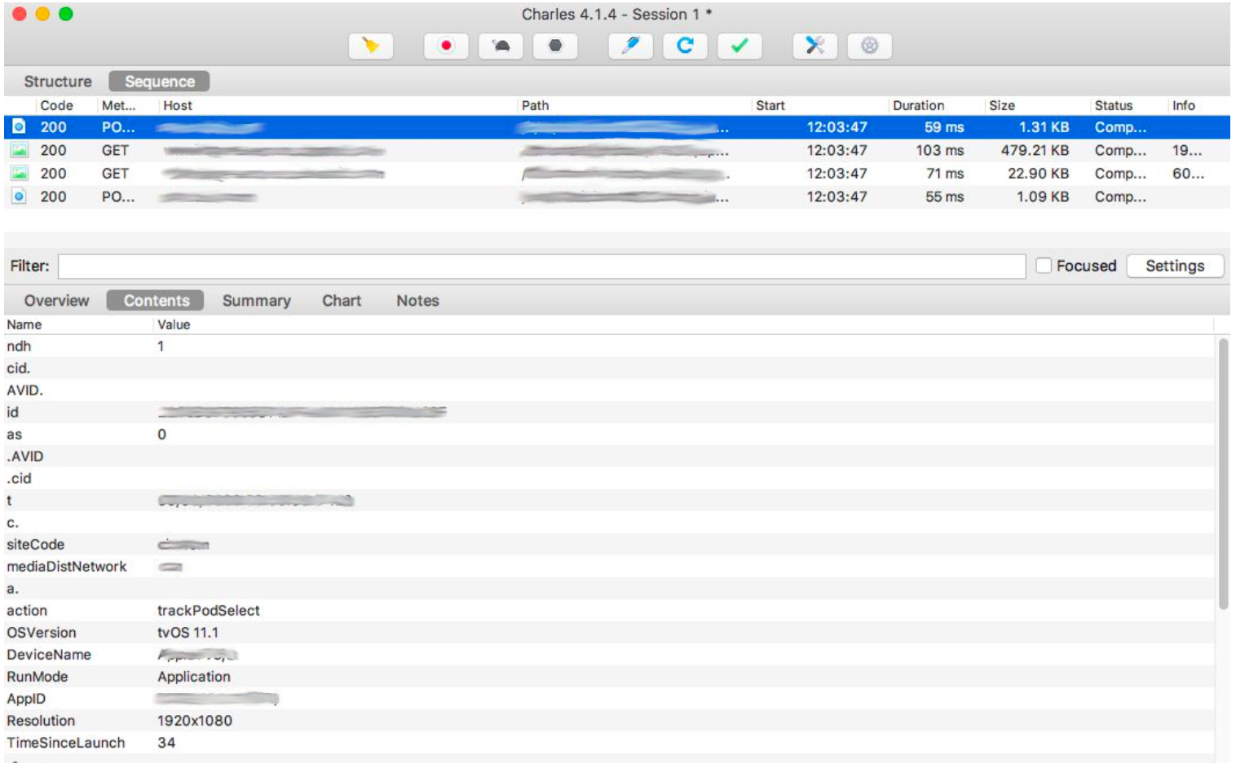Switch to the Notes tab

pos(417,300)
